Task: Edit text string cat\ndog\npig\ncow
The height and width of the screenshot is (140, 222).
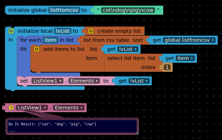Action: [x=128, y=10]
